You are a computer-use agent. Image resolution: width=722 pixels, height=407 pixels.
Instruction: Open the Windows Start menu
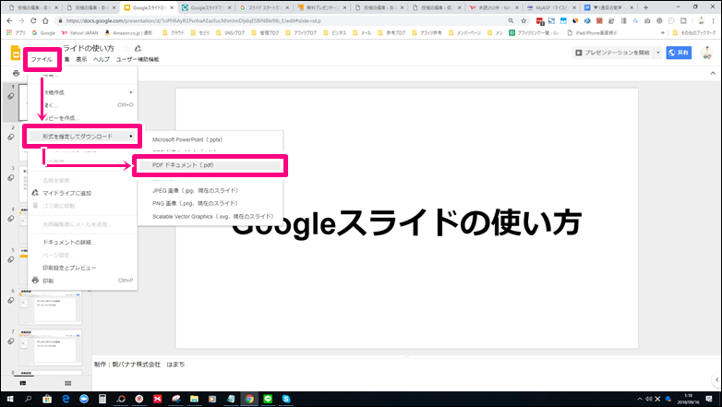(x=9, y=399)
